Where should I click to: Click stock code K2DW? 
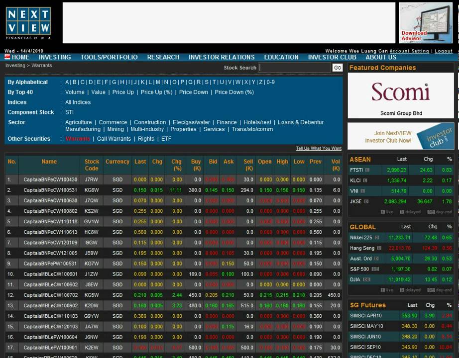click(92, 306)
